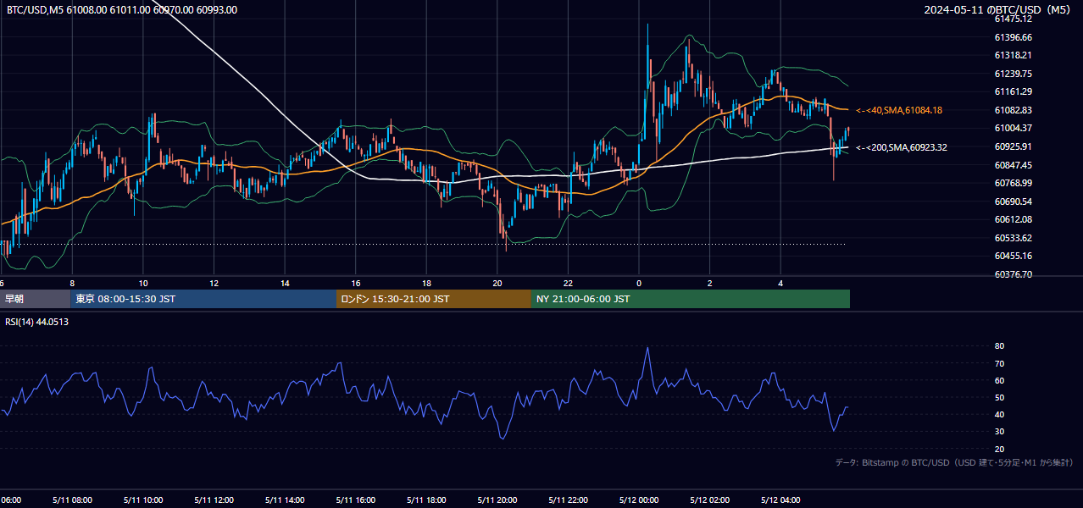This screenshot has height=508, width=1083.
Task: Click the 5/11 16:00 time axis label
Action: click(x=355, y=500)
